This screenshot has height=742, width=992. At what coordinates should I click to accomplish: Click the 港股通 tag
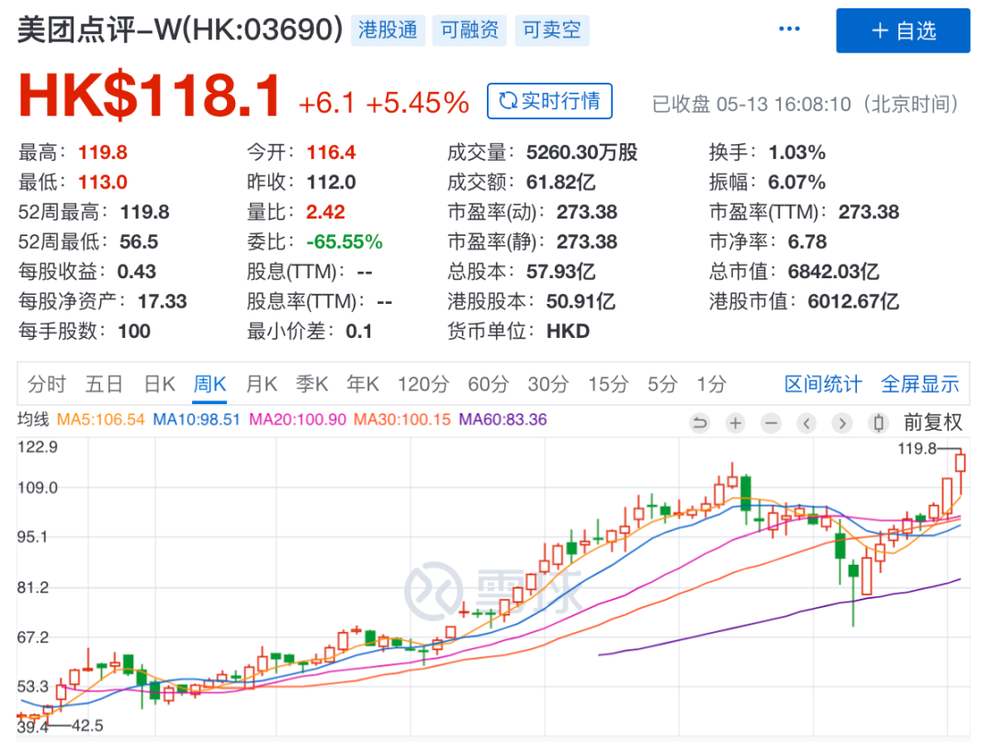pos(388,30)
